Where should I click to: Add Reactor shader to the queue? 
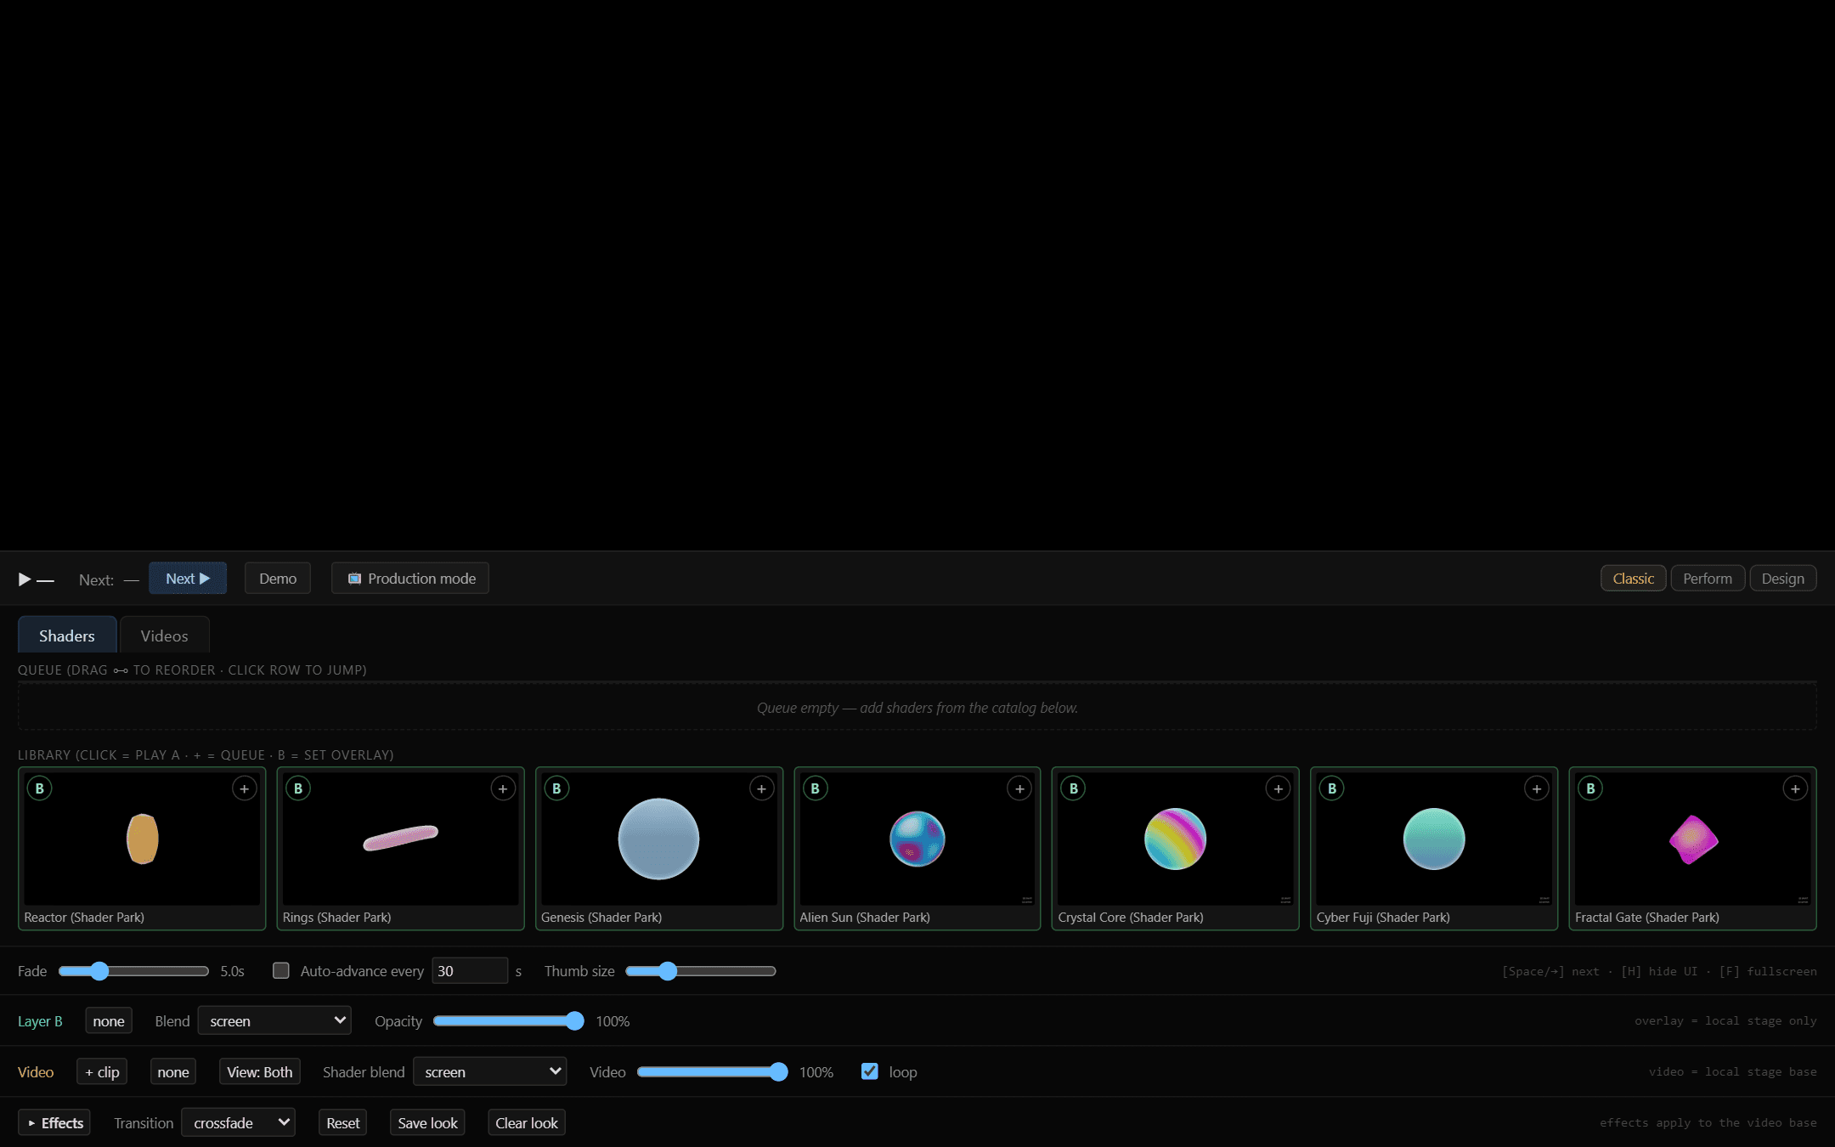pyautogui.click(x=245, y=788)
